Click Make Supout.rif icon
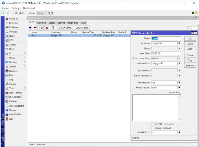 7,106
